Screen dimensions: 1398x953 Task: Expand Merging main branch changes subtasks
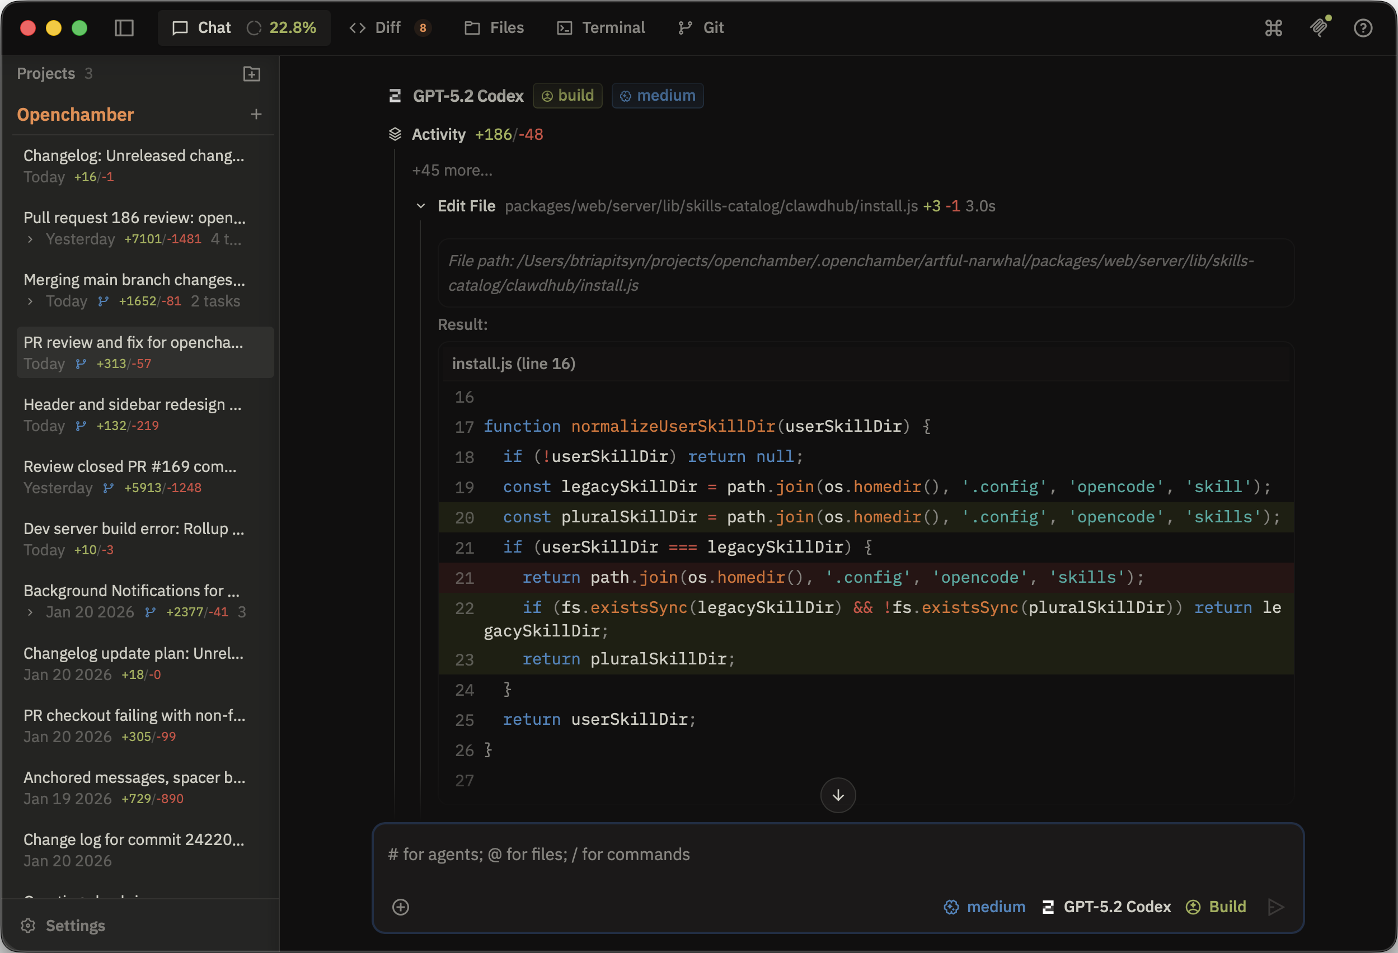(30, 301)
